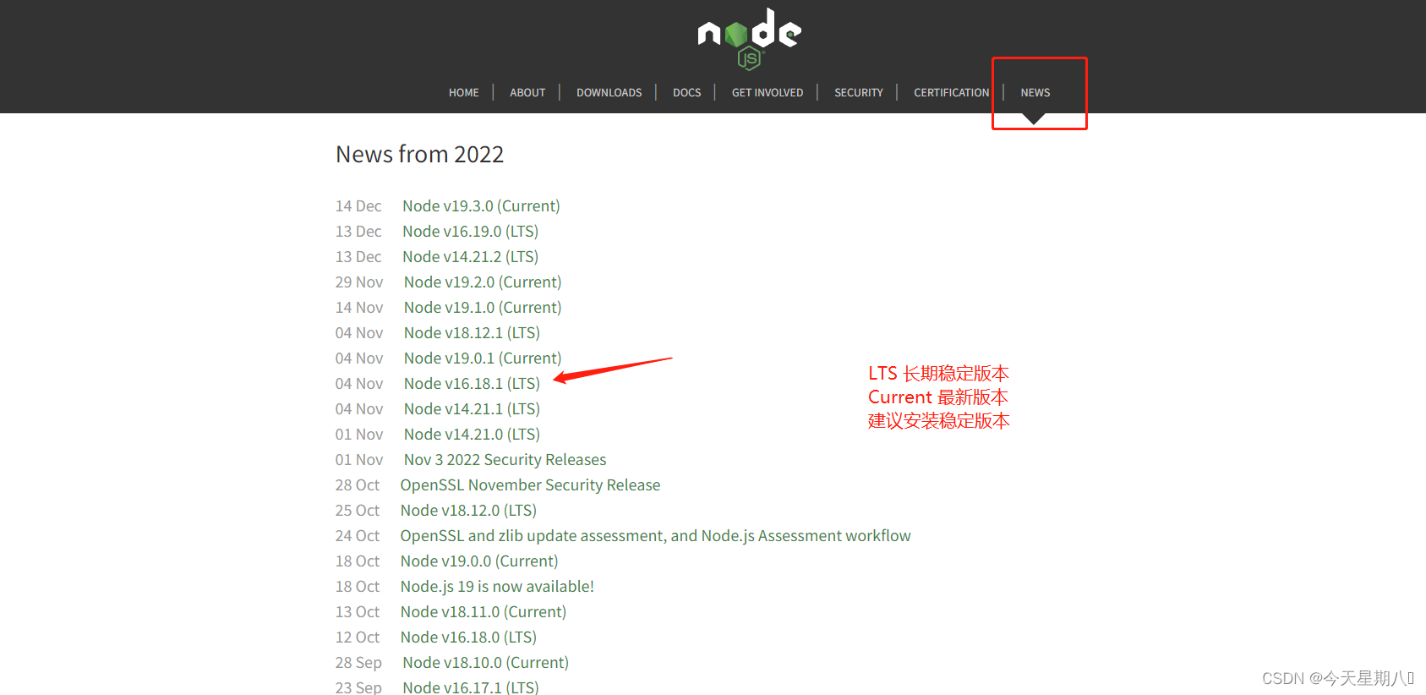Open Node v18.10.0 (Current) release
The width and height of the screenshot is (1426, 695).
click(485, 663)
